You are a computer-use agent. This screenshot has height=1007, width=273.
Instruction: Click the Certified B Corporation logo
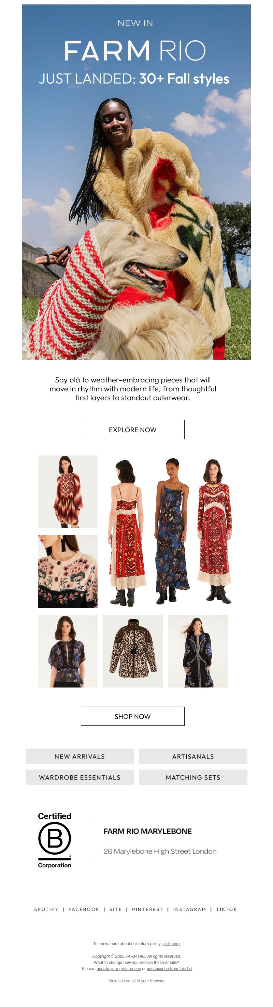55,840
